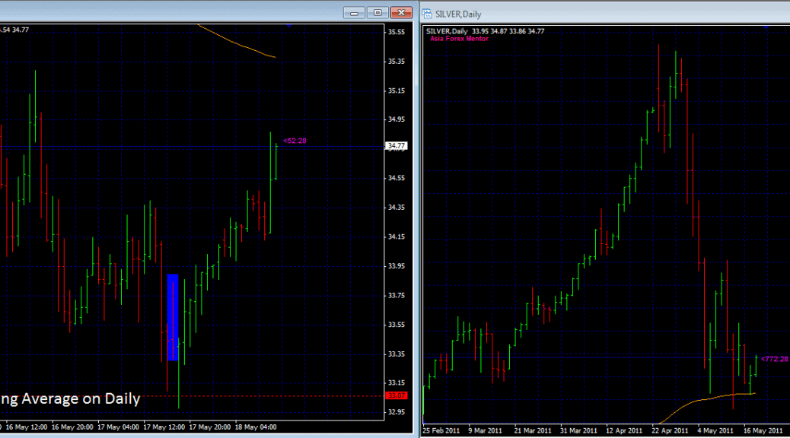Click the red 33.07 price level label
This screenshot has width=790, height=438.
click(x=396, y=395)
